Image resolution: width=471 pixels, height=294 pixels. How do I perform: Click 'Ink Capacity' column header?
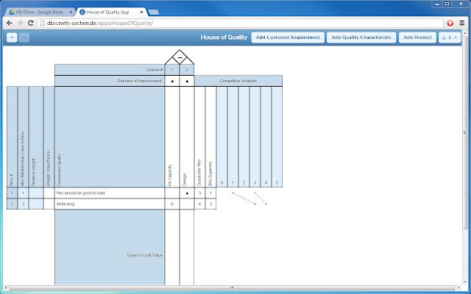pos(172,137)
